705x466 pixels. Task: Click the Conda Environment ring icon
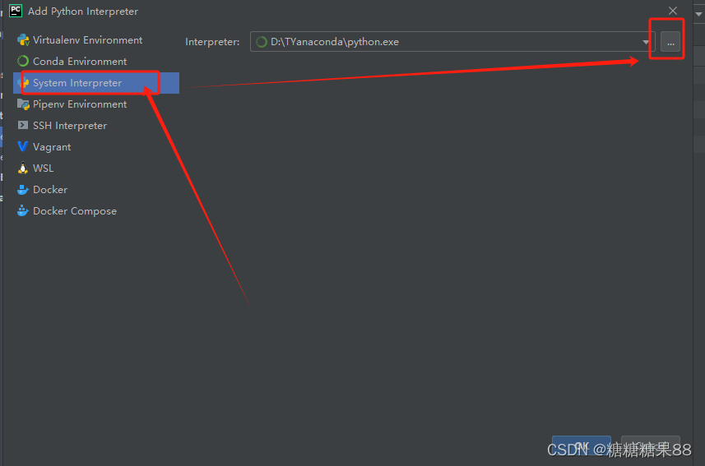(23, 61)
